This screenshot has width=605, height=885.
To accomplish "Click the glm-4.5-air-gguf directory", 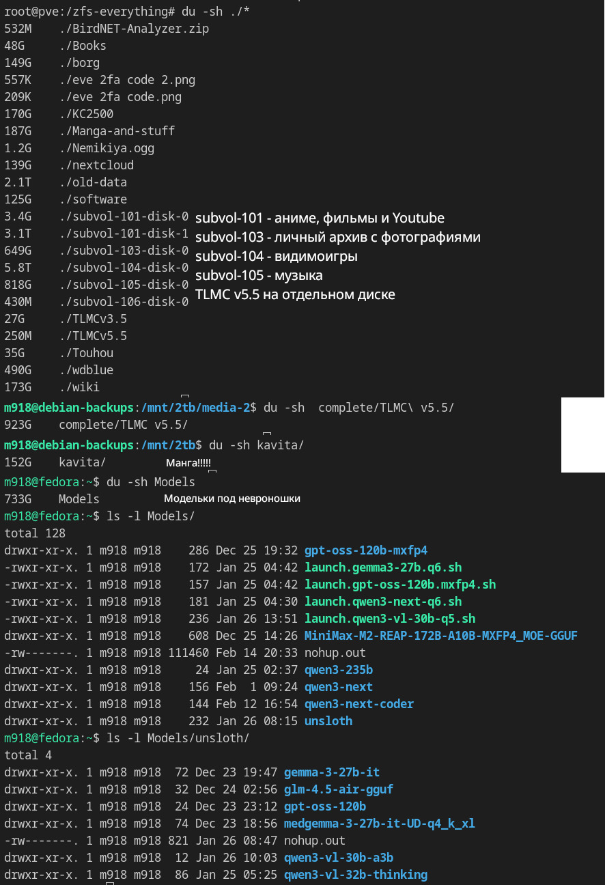I will pos(339,789).
